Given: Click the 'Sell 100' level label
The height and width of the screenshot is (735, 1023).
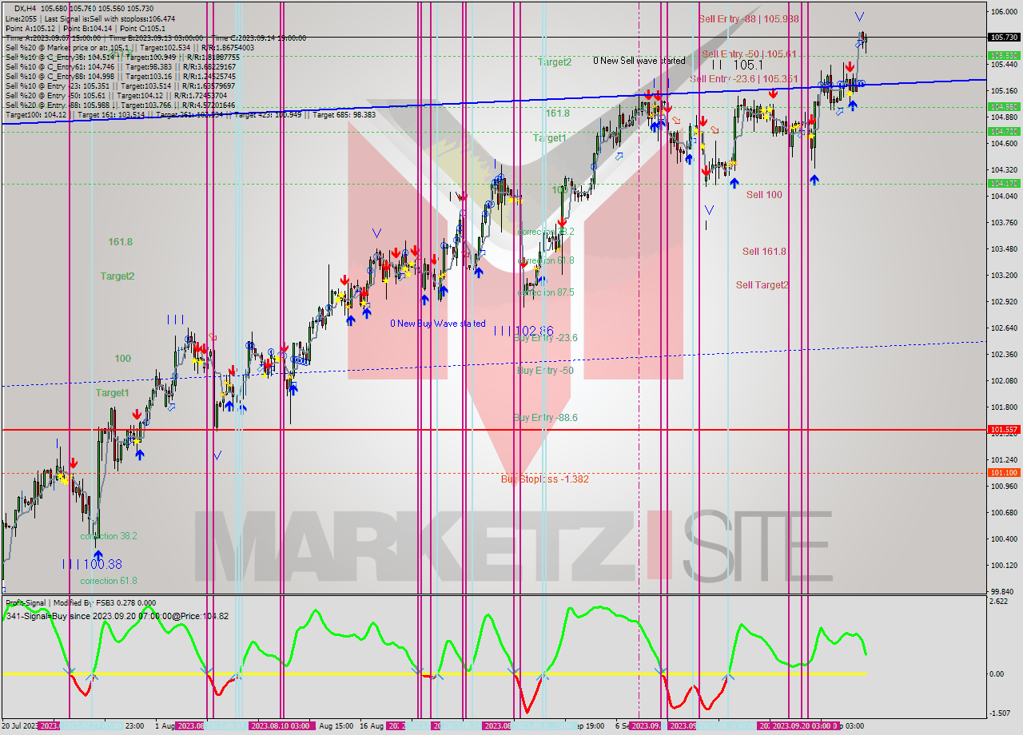Looking at the screenshot, I should [764, 194].
